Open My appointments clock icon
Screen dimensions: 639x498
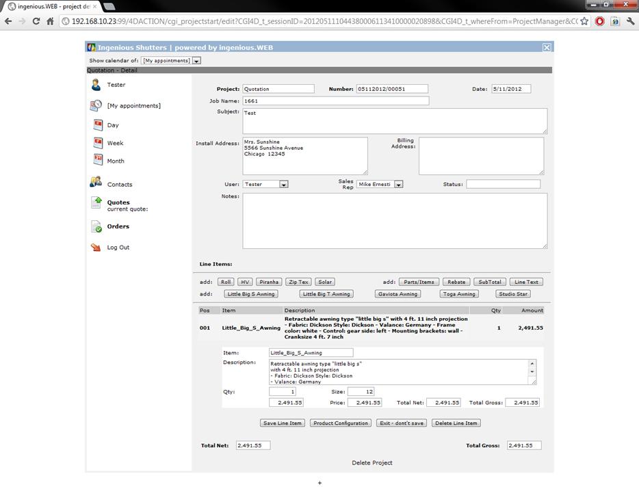click(x=96, y=105)
